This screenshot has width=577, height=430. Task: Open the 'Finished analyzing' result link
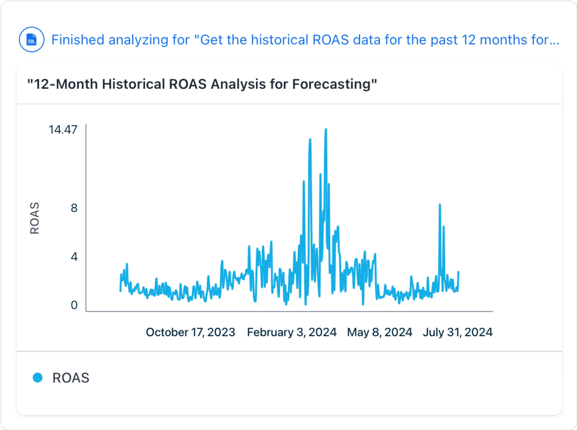point(304,40)
